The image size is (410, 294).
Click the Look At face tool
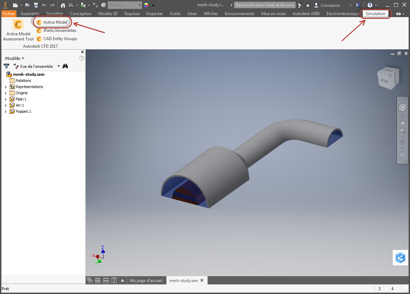pos(402,154)
